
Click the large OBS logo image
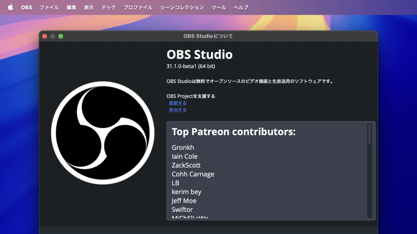click(103, 133)
